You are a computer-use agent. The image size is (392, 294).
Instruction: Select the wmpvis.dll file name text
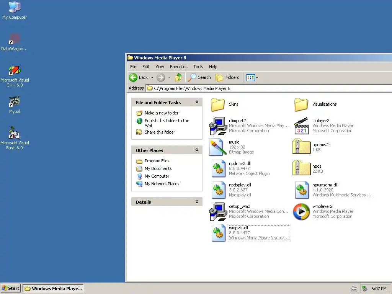point(238,228)
